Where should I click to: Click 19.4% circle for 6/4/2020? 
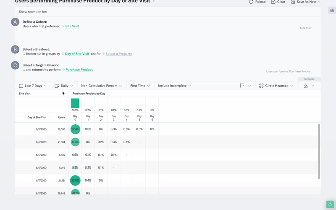75,142
